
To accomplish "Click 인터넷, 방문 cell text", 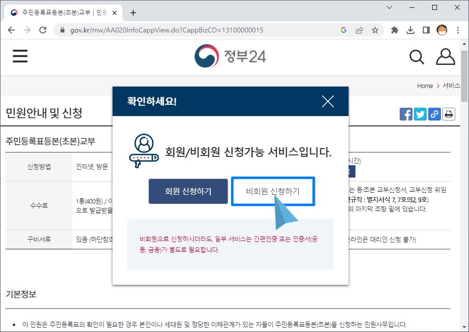I will point(92,167).
